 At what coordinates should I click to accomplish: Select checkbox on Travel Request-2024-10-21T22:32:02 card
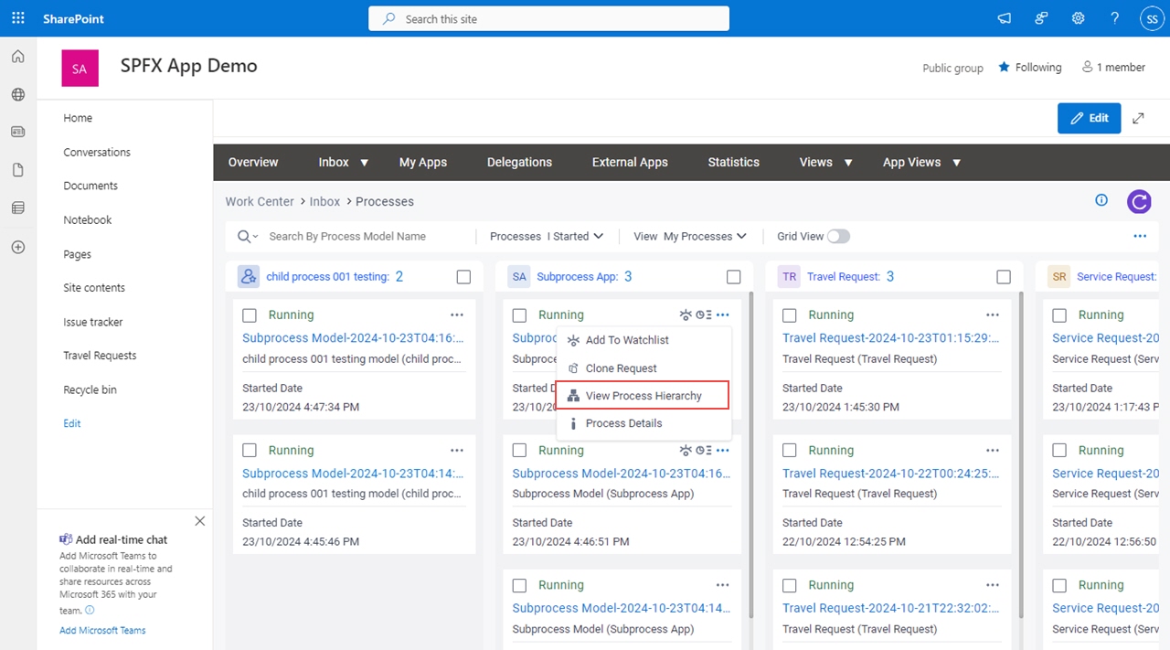(790, 586)
